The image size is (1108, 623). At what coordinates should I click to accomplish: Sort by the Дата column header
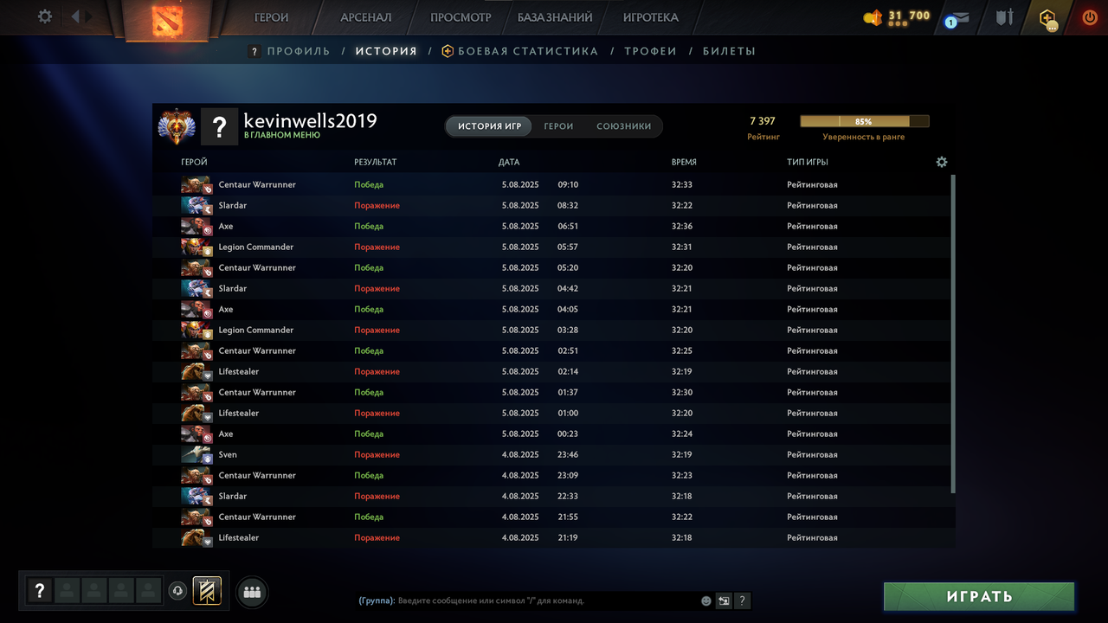[509, 162]
